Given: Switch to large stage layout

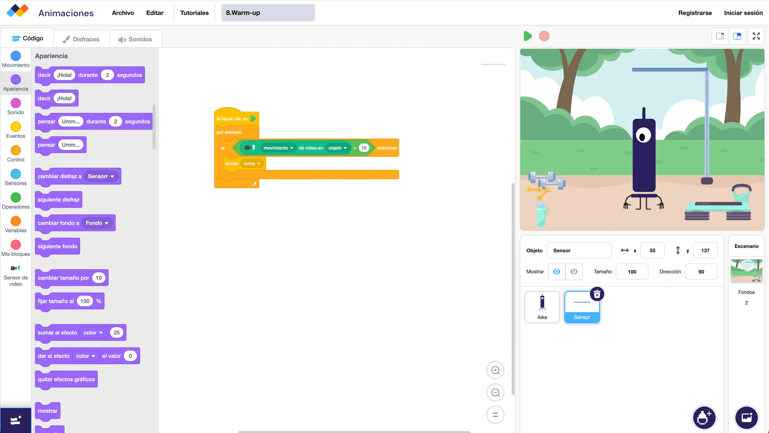Looking at the screenshot, I should coord(737,36).
